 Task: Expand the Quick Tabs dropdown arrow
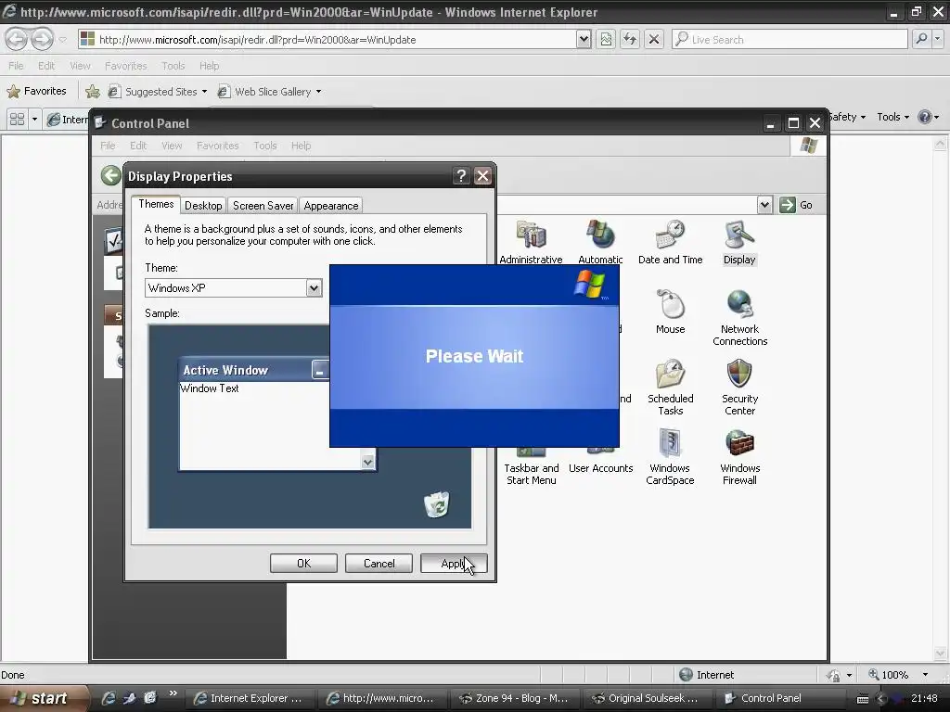(34, 119)
